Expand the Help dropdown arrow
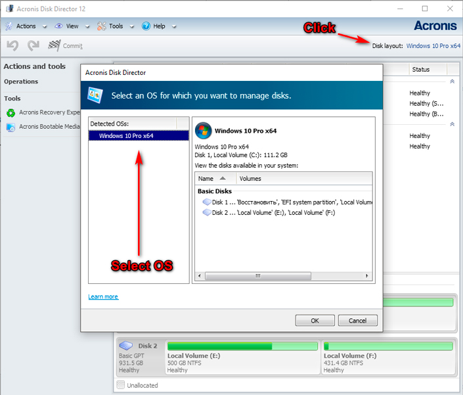Image resolution: width=463 pixels, height=395 pixels. coord(174,26)
